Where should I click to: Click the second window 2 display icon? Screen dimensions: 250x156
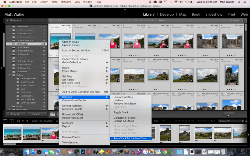coord(11,121)
